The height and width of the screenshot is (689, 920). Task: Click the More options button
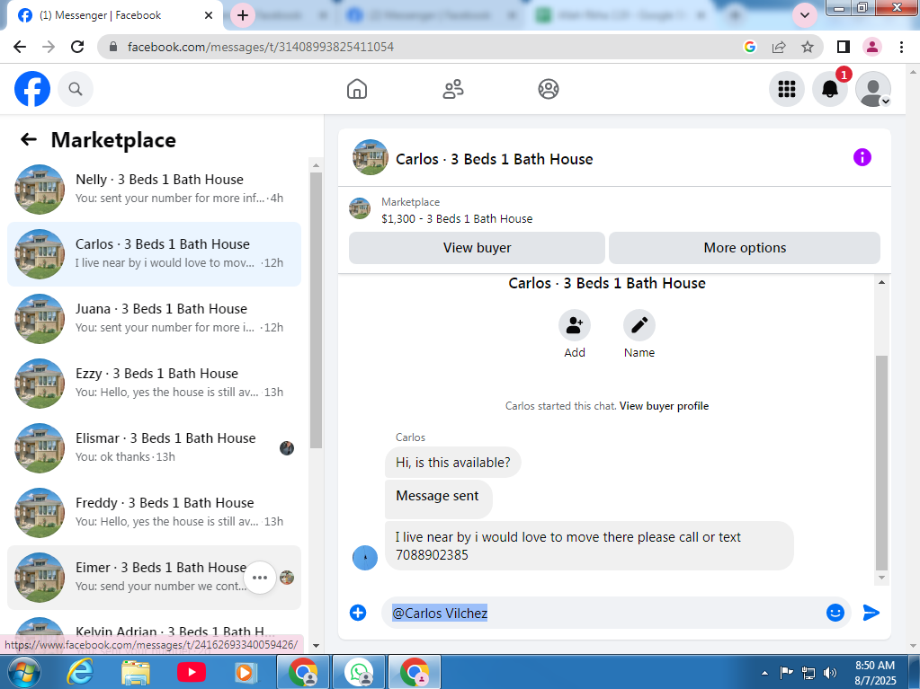click(745, 248)
